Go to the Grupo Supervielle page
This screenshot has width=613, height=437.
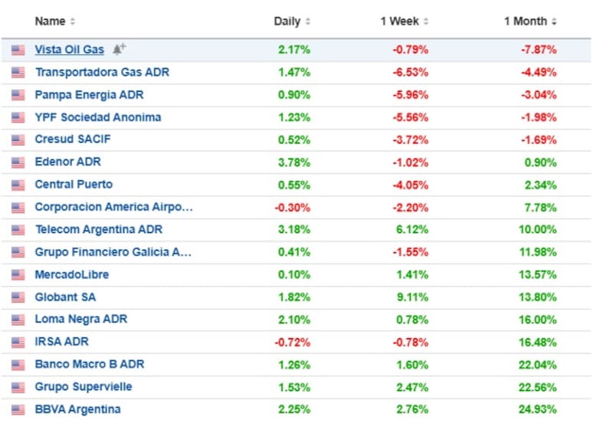83,387
